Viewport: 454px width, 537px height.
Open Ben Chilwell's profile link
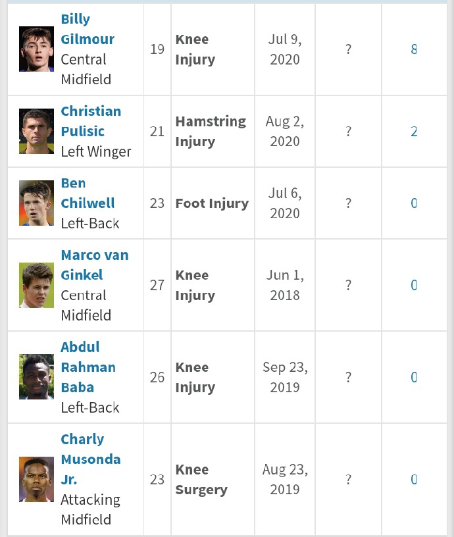88,193
